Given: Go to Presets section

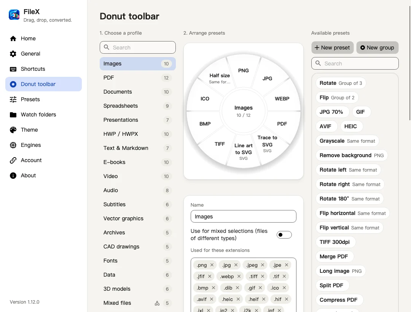Looking at the screenshot, I should pyautogui.click(x=43, y=99).
